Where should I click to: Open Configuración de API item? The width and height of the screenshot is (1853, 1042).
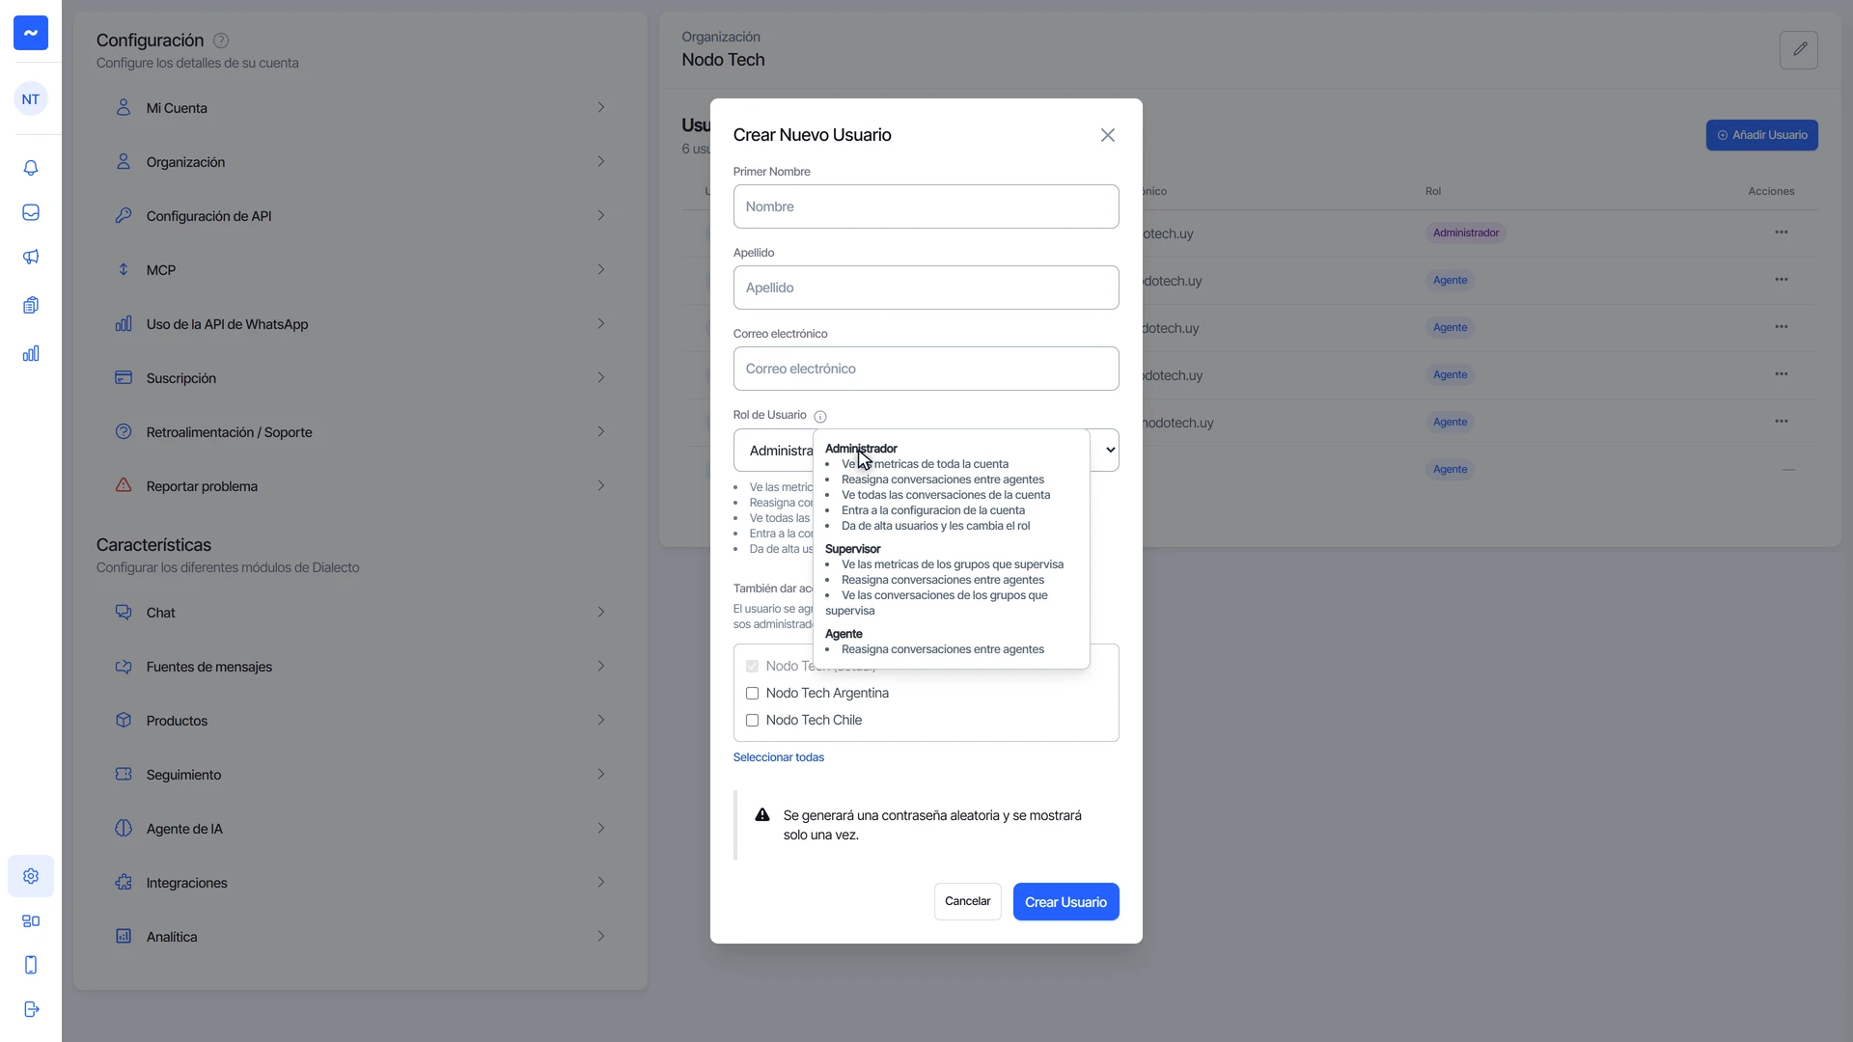pos(361,216)
